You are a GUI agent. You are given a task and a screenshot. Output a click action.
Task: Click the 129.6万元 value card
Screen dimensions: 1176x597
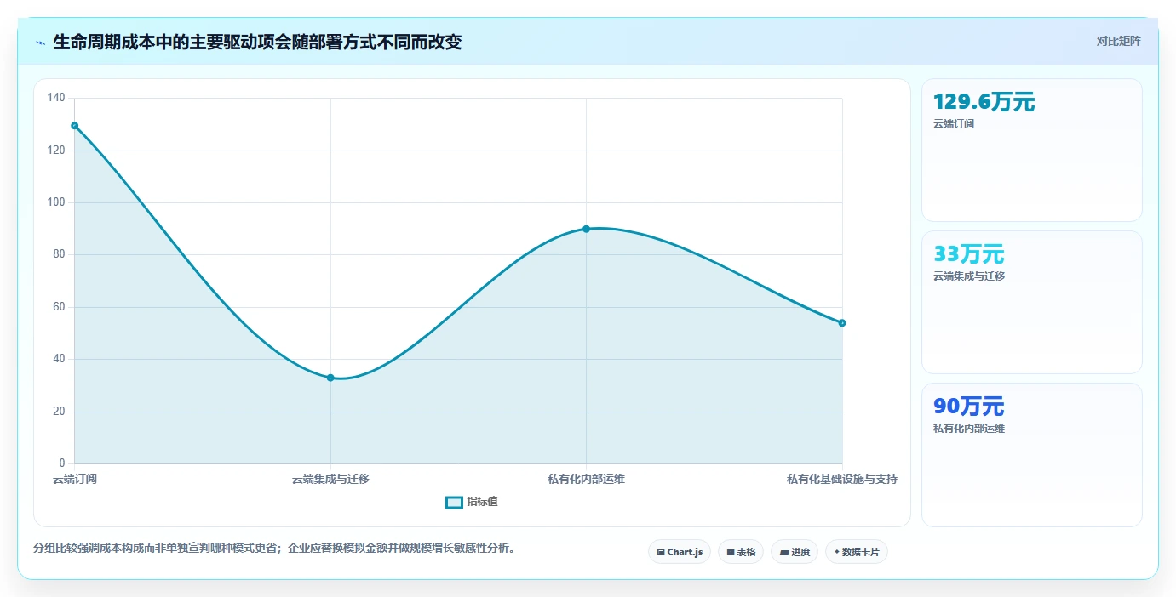pyautogui.click(x=1031, y=150)
